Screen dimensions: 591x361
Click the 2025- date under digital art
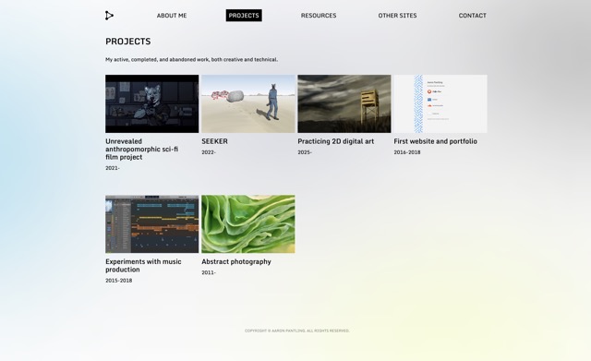click(305, 152)
